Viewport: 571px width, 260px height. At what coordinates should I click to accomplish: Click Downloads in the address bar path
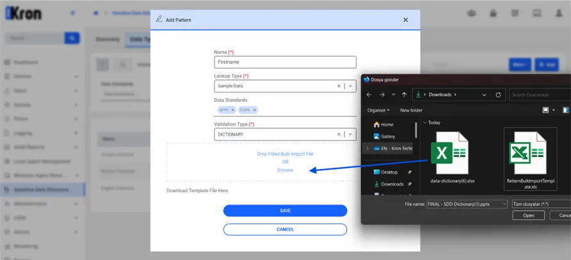coord(440,95)
